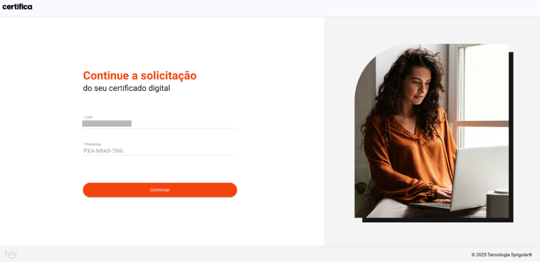The image size is (540, 262).
Task: Click the certifica logo in header
Action: coord(17,6)
